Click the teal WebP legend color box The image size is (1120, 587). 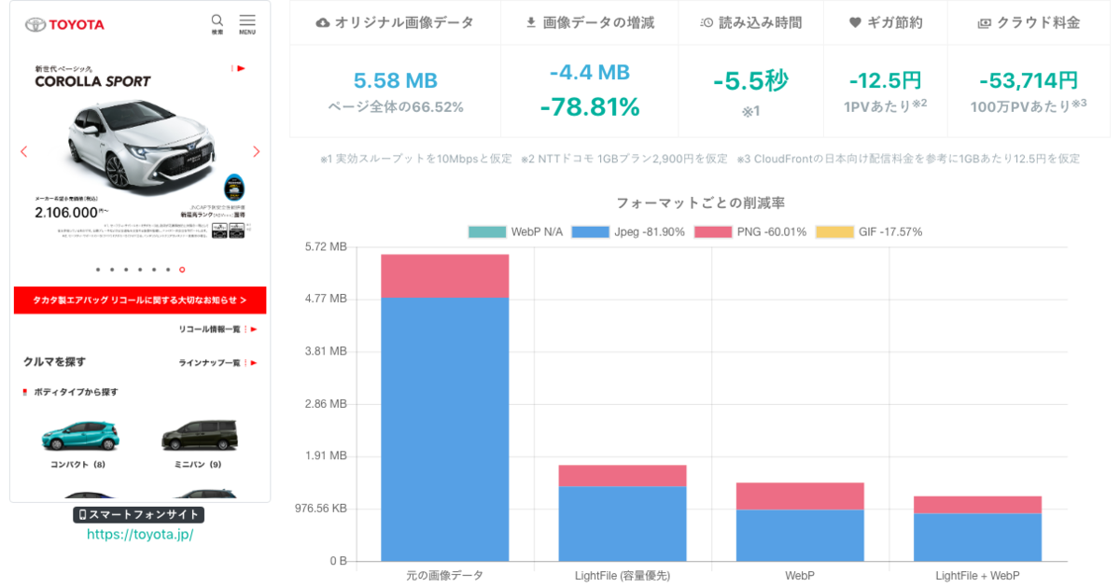(x=487, y=231)
